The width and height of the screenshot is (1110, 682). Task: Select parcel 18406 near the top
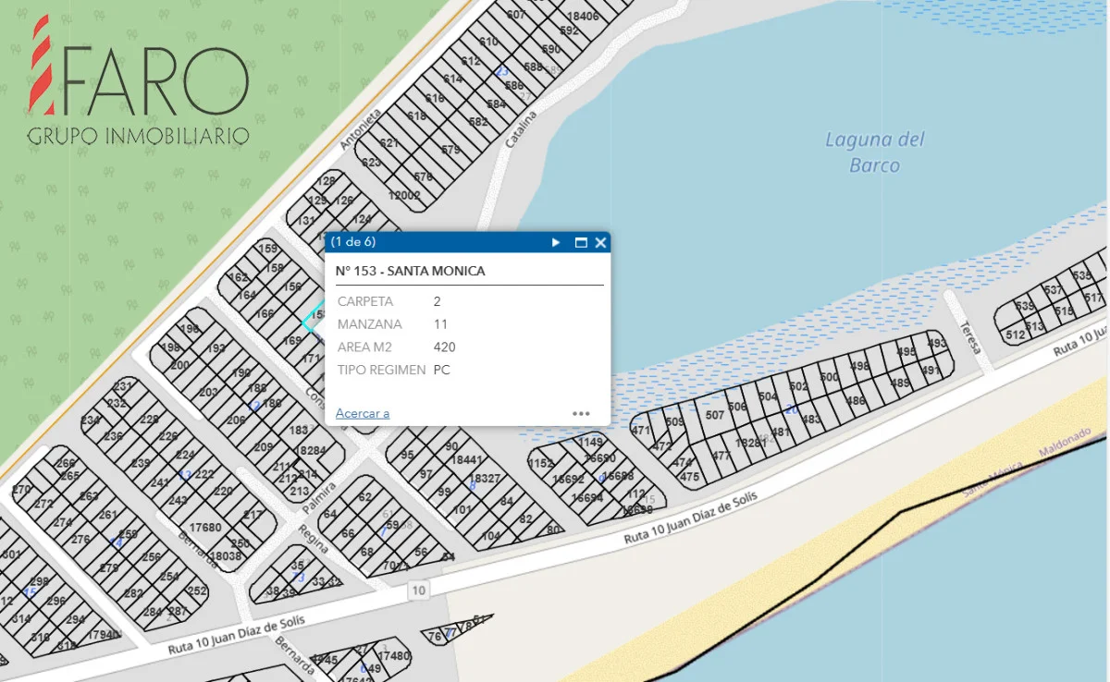[583, 16]
